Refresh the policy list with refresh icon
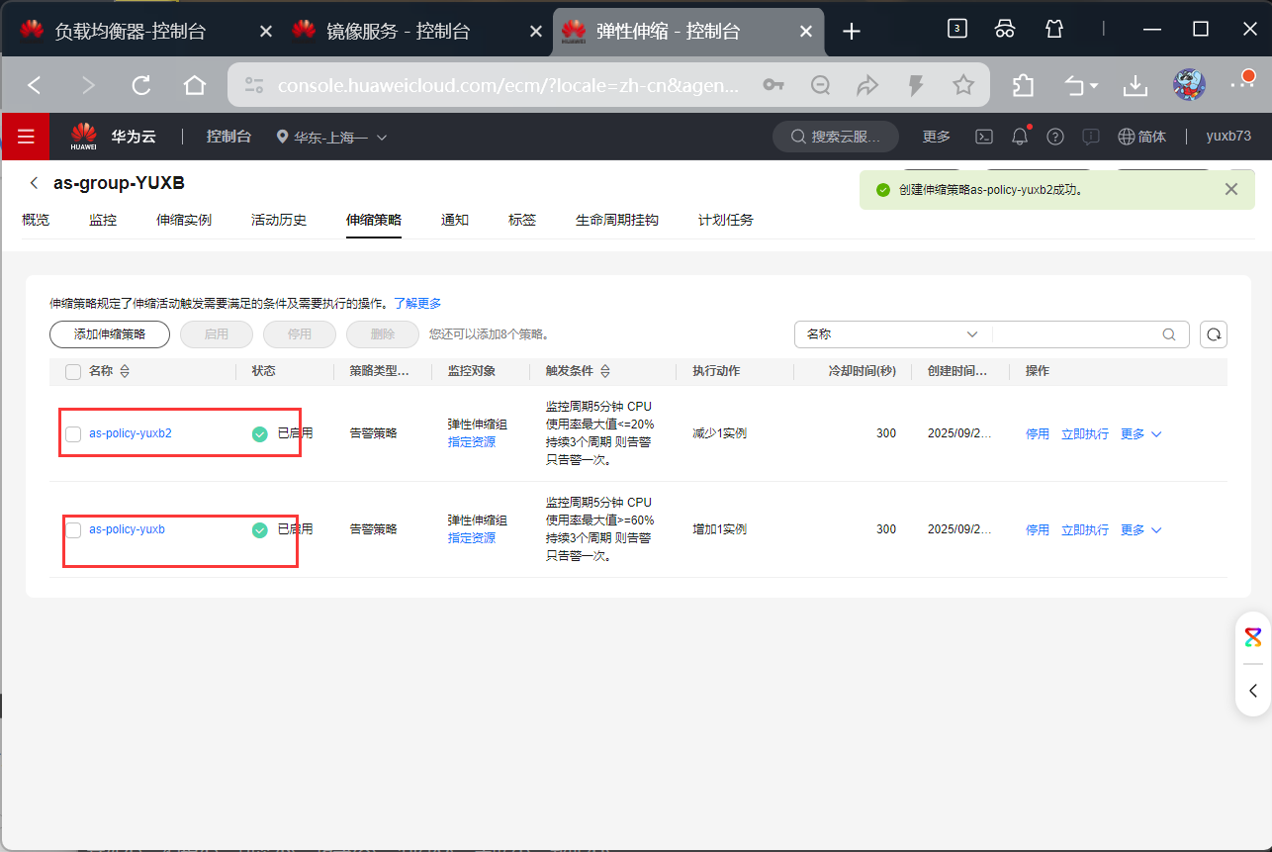Image resolution: width=1272 pixels, height=852 pixels. coord(1214,334)
